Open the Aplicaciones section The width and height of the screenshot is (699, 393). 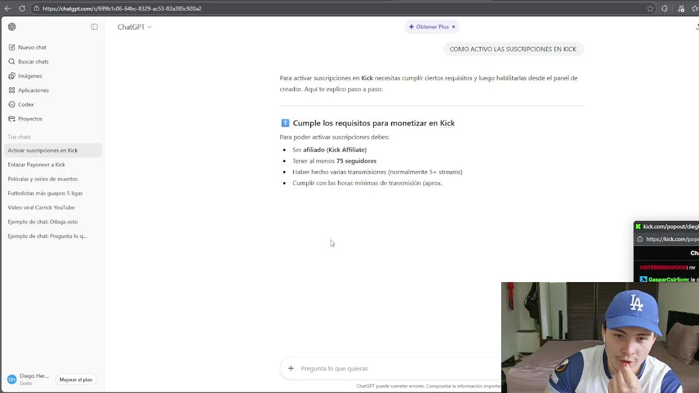(x=52, y=90)
